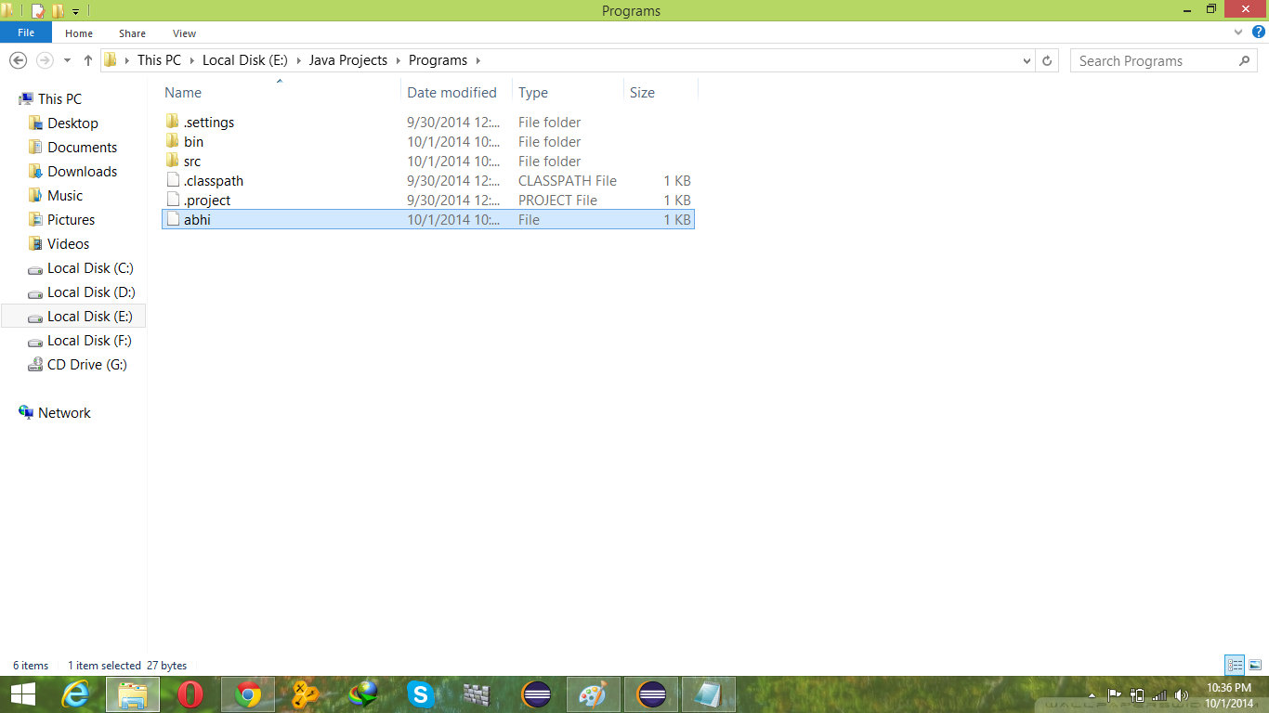The height and width of the screenshot is (713, 1269).
Task: Open Internet Explorer from the taskbar
Action: [75, 694]
